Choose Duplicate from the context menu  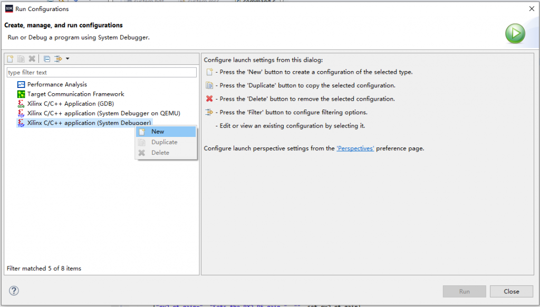166,142
